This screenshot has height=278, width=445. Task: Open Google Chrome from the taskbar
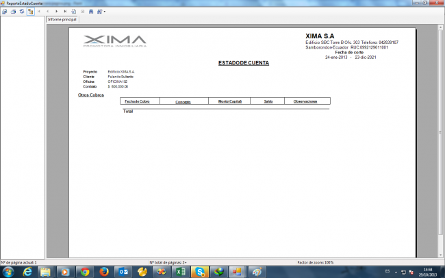point(85,272)
